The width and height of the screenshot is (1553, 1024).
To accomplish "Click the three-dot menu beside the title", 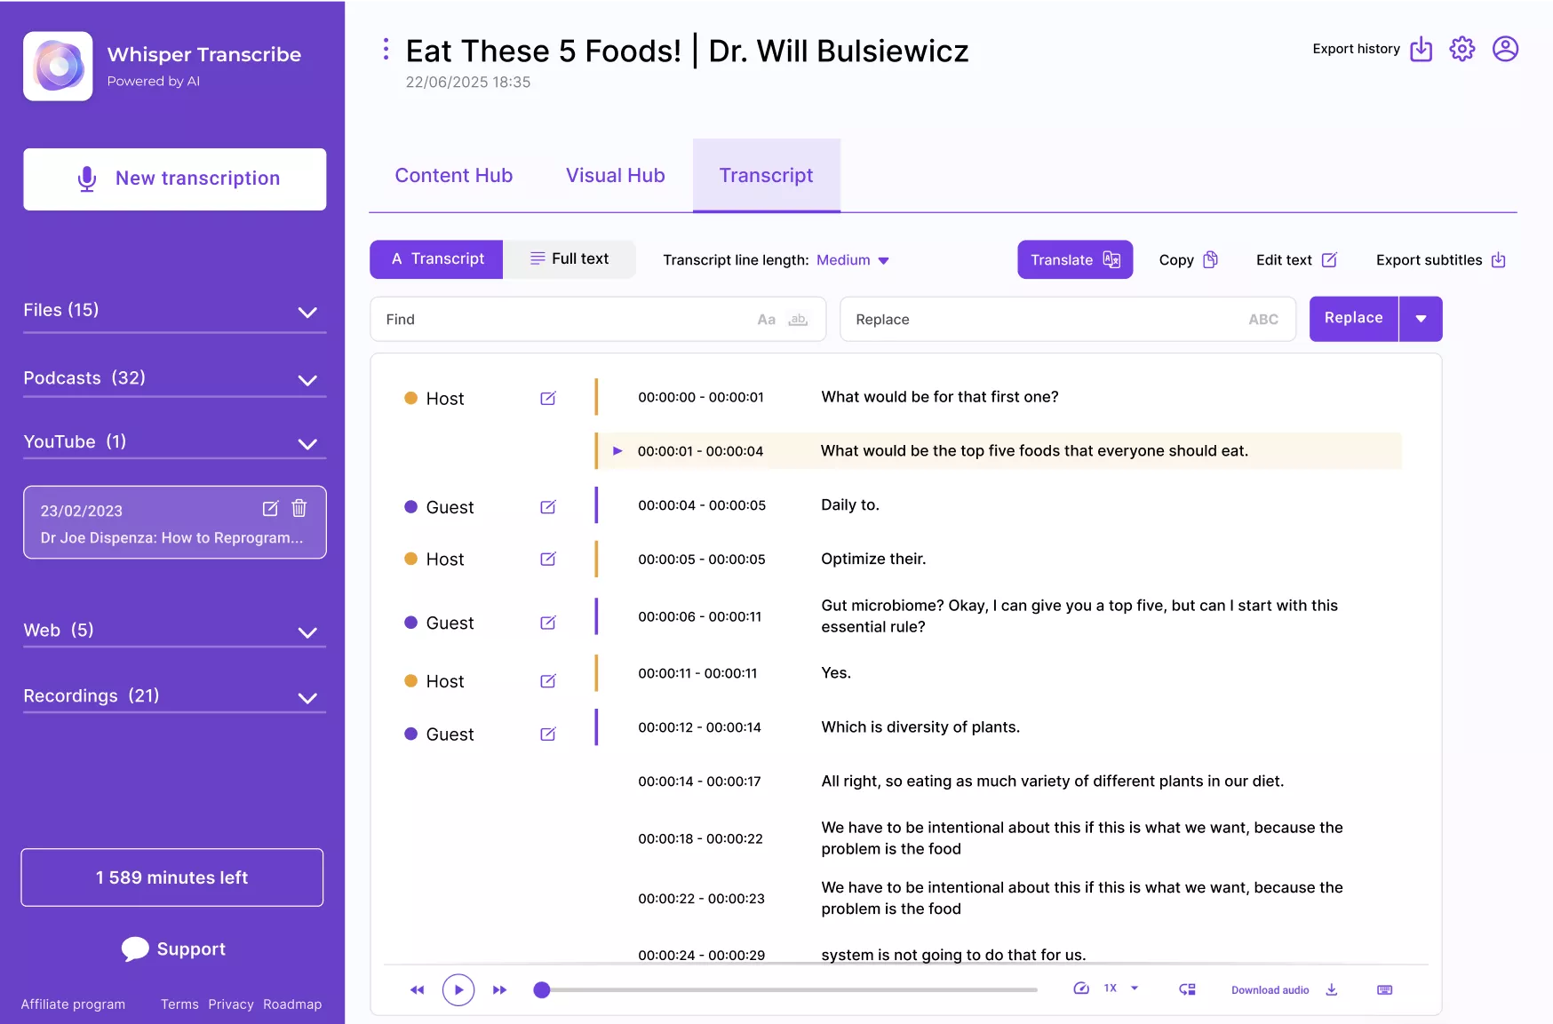I will [386, 50].
